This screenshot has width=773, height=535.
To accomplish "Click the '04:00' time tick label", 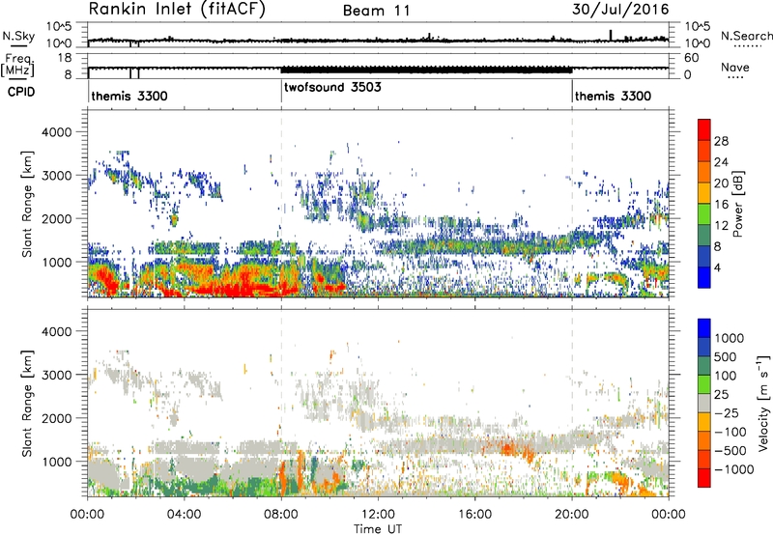I will (x=184, y=514).
